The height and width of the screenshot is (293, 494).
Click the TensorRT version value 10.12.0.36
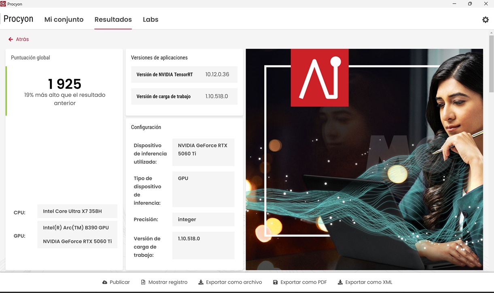point(217,74)
